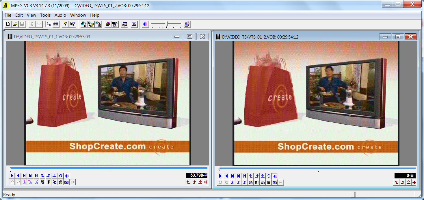
Task: Toggle the audio speaker button in VTS_01_2.VOB window
Action: coord(275,176)
